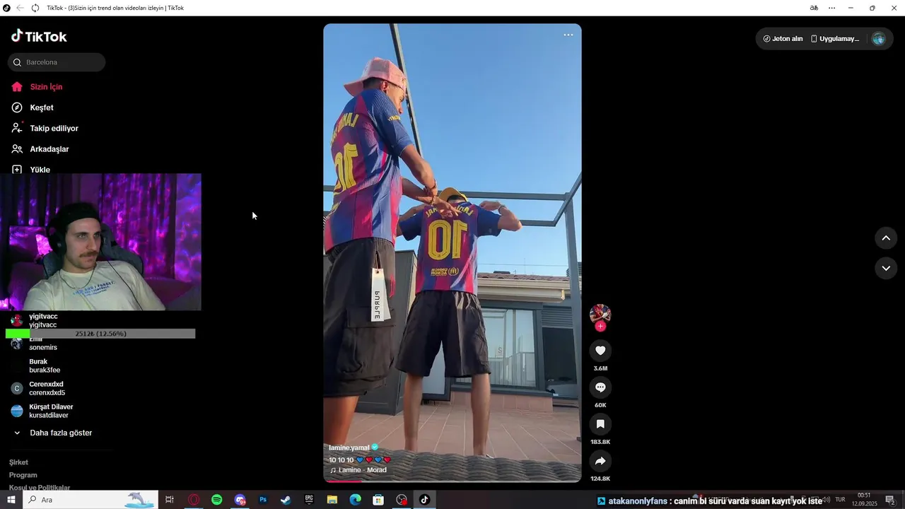Save video using bookmark icon
905x509 pixels.
[600, 424]
